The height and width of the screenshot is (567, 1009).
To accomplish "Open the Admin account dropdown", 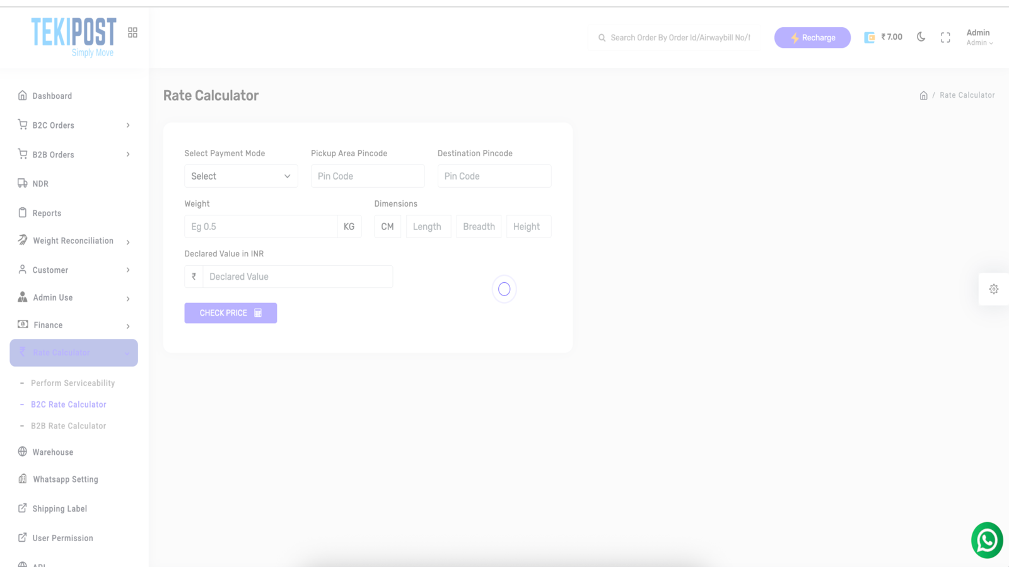I will pos(978,37).
